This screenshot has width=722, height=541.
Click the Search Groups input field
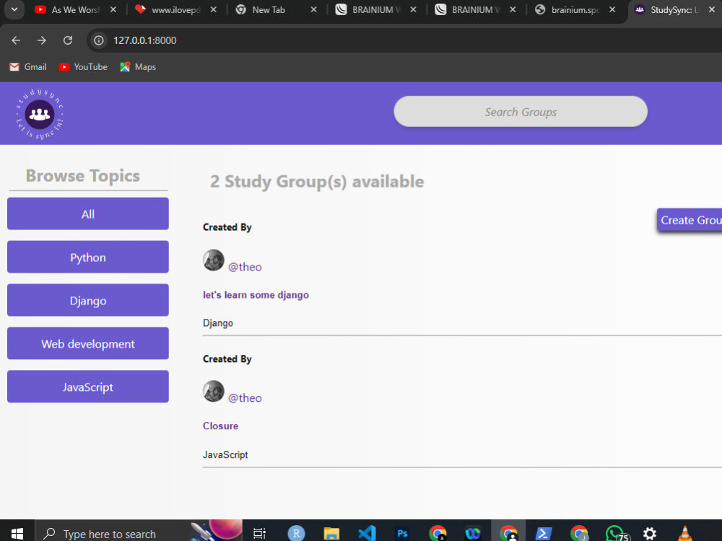(x=521, y=112)
